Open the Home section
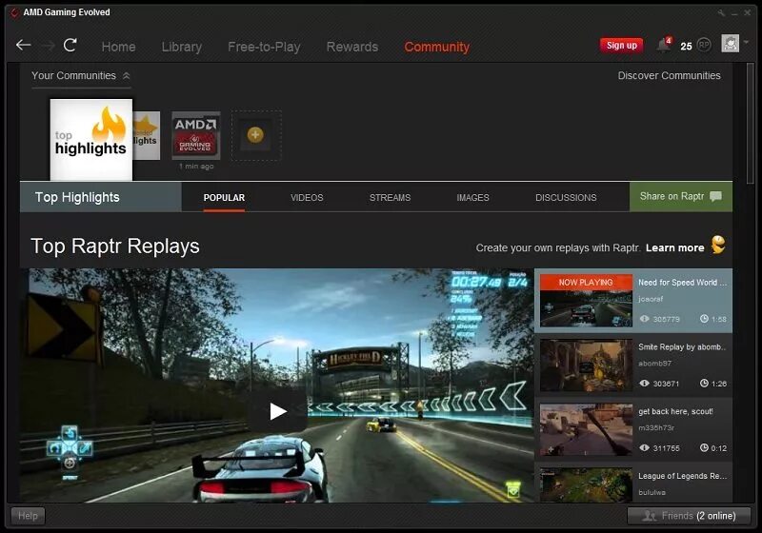This screenshot has width=762, height=533. click(x=118, y=47)
